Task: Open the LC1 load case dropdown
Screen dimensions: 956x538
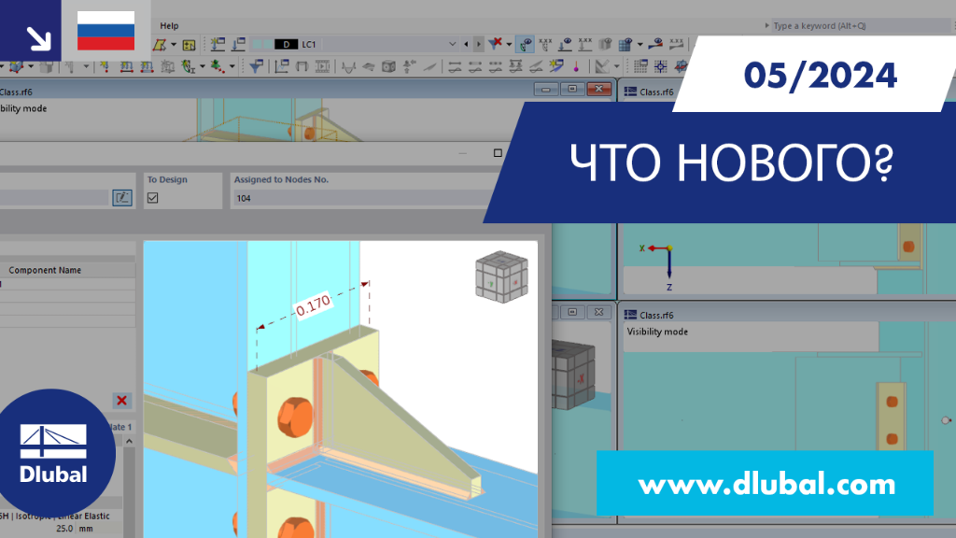Action: [x=452, y=44]
